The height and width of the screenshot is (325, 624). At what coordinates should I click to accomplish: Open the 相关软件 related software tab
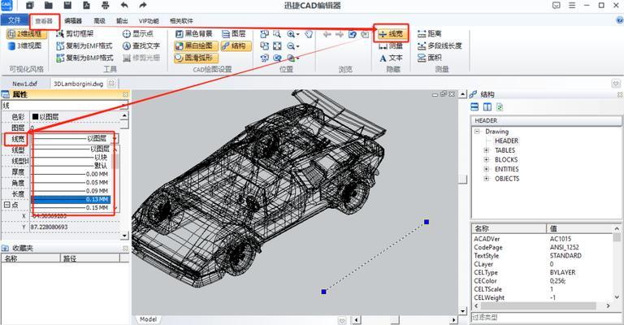181,20
